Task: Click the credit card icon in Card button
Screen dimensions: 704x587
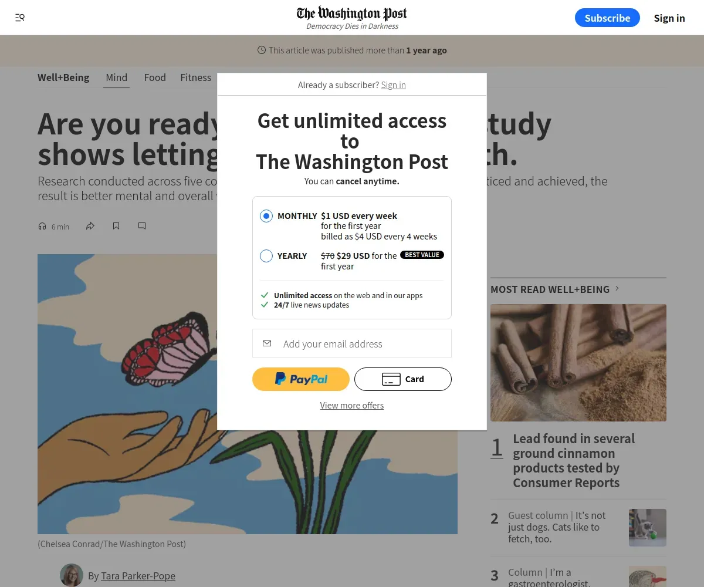Action: point(391,379)
